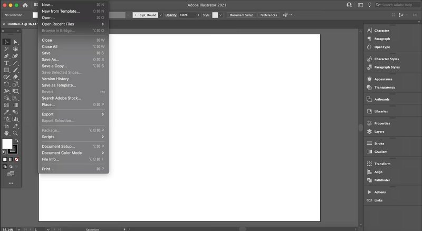
Task: Click the Document Setup button
Action: click(242, 15)
